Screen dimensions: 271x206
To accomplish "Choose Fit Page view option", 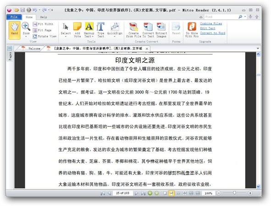I will pyautogui.click(x=42, y=30).
